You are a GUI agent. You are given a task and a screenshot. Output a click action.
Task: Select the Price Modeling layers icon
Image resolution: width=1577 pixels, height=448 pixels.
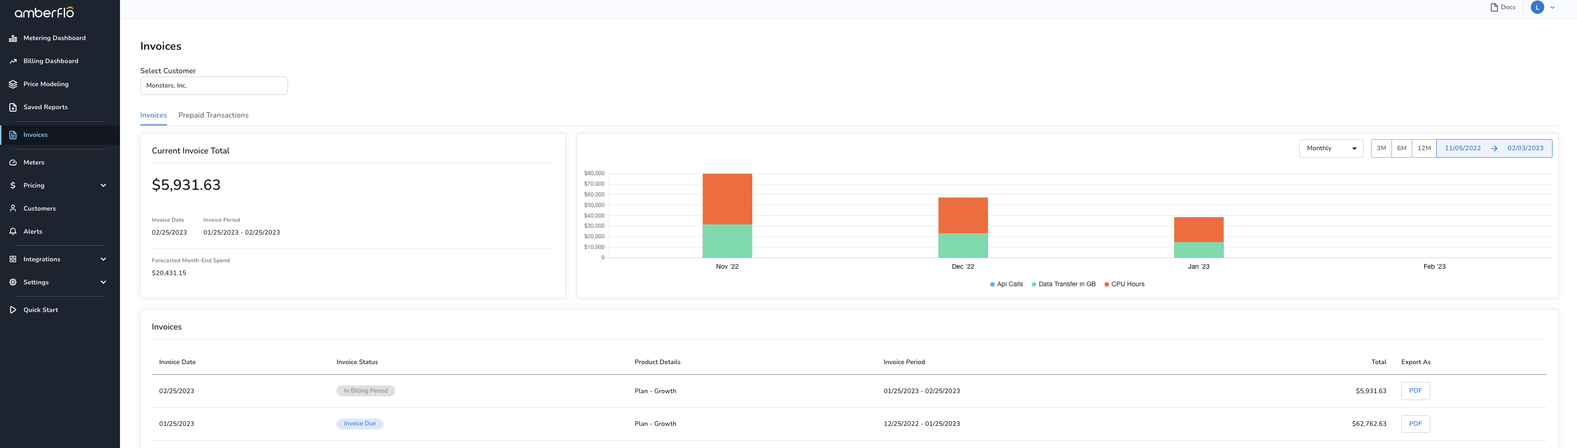[13, 84]
